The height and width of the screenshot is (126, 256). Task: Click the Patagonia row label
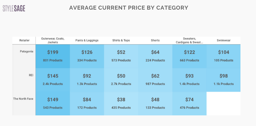pyautogui.click(x=27, y=51)
